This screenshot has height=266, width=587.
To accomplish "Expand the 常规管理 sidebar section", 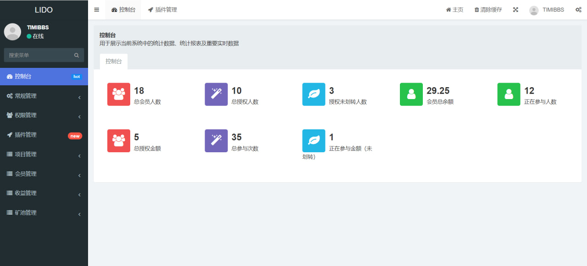I will (44, 95).
